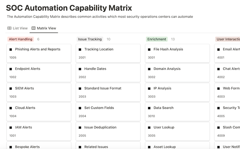Switch to the List View tab

tap(17, 28)
